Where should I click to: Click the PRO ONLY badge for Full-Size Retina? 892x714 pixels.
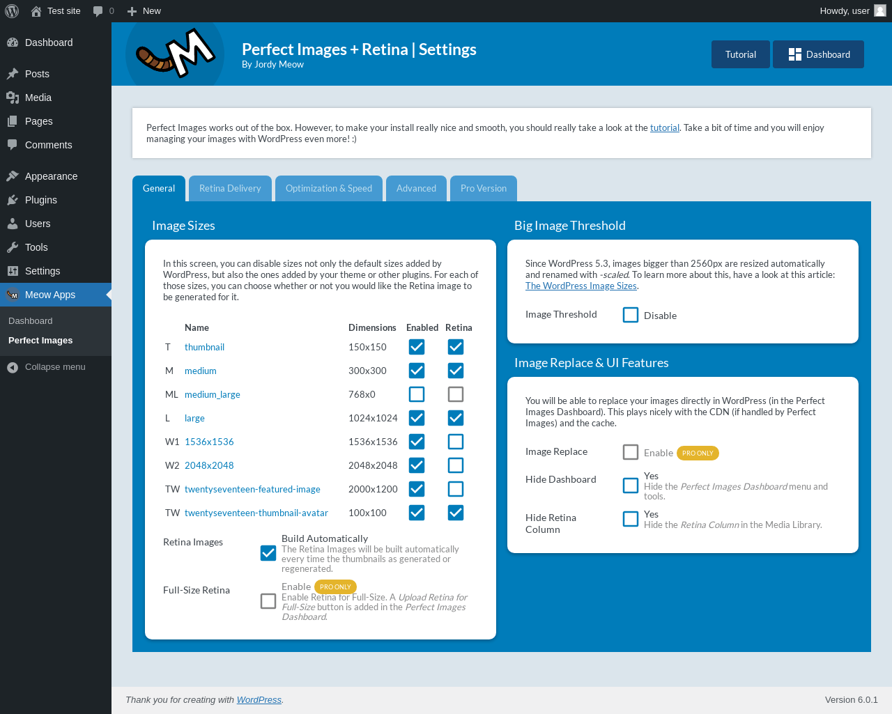pyautogui.click(x=335, y=587)
